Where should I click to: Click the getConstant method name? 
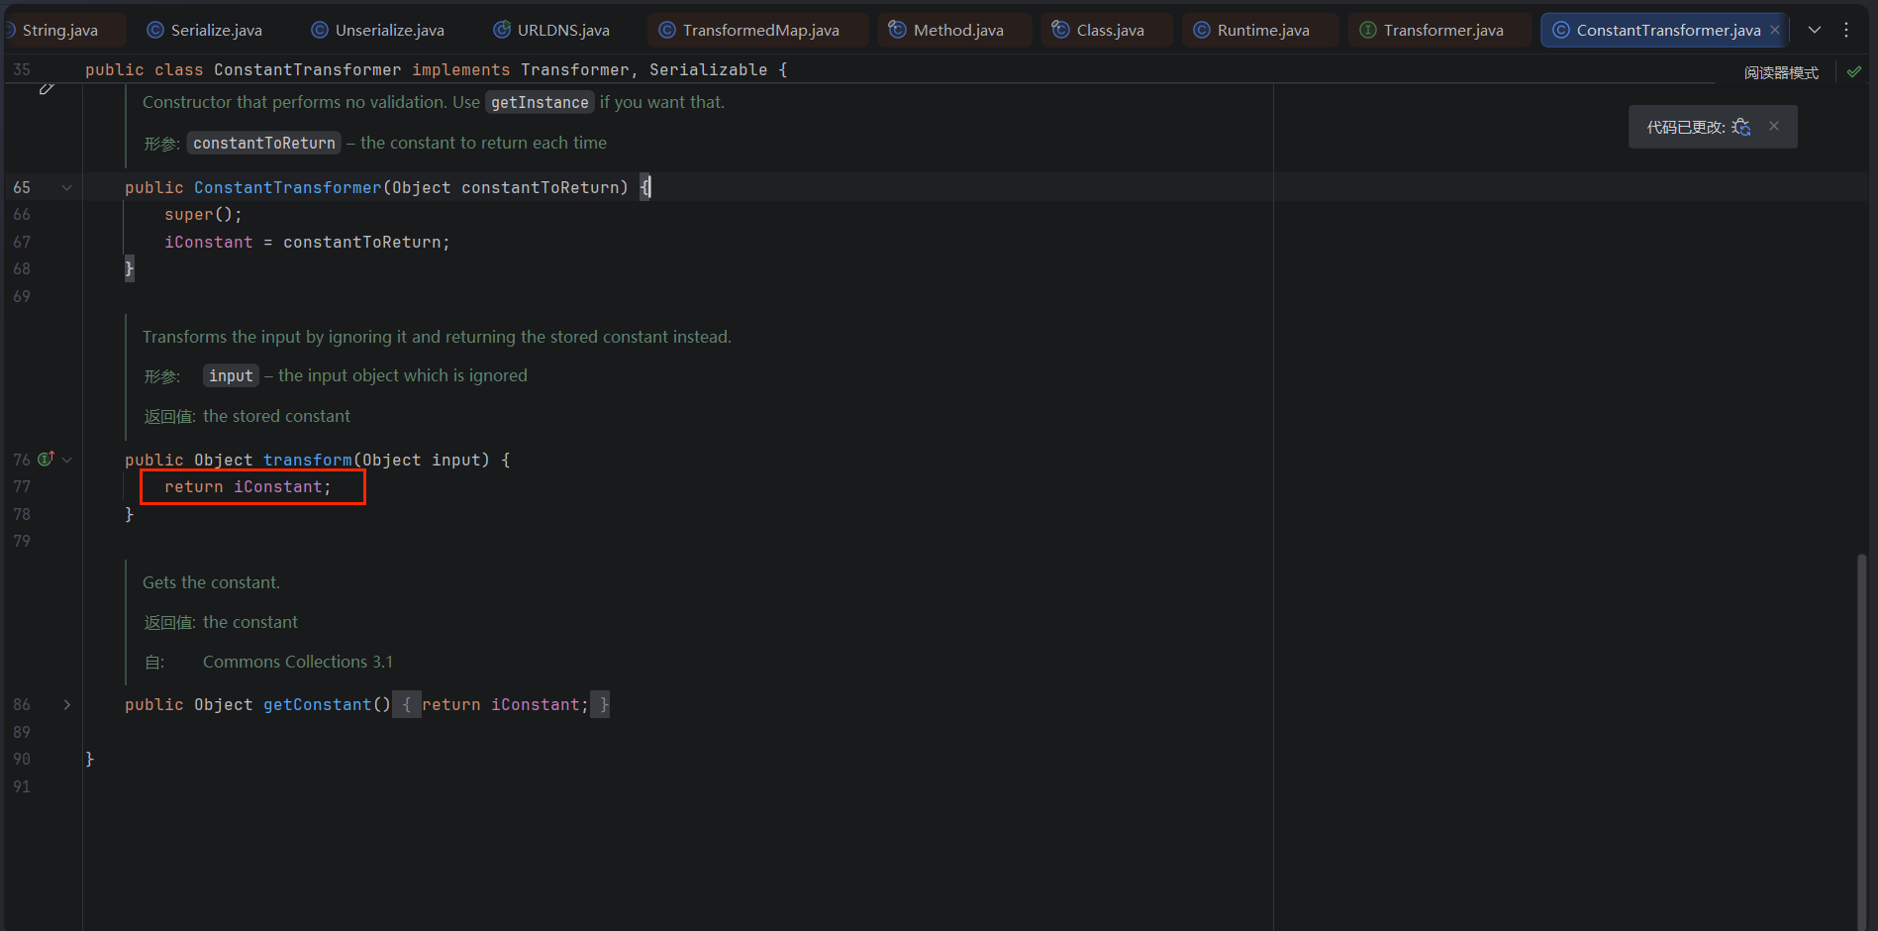317,705
